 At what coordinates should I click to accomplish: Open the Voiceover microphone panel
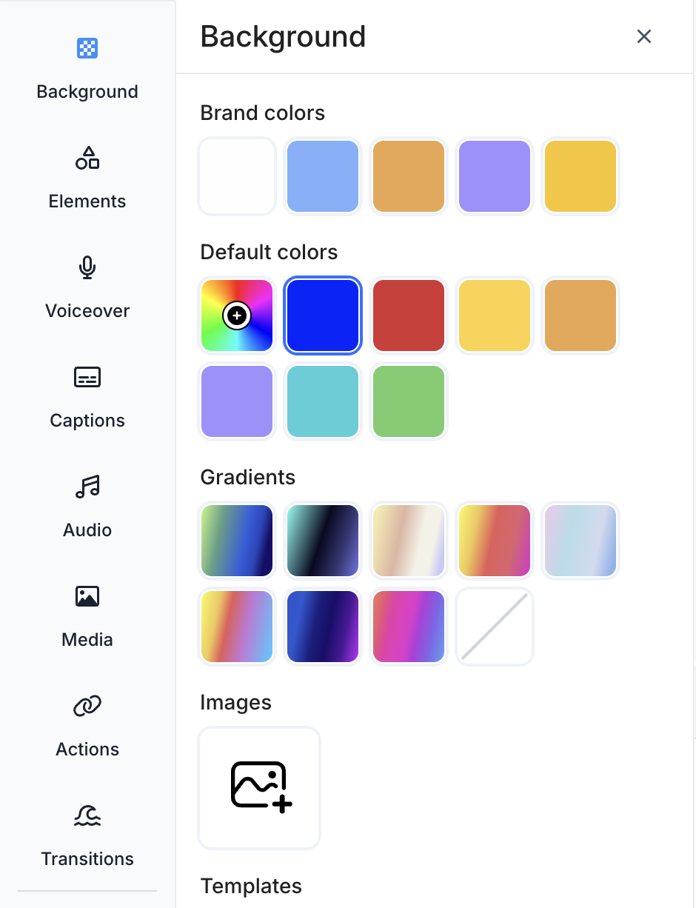(87, 287)
